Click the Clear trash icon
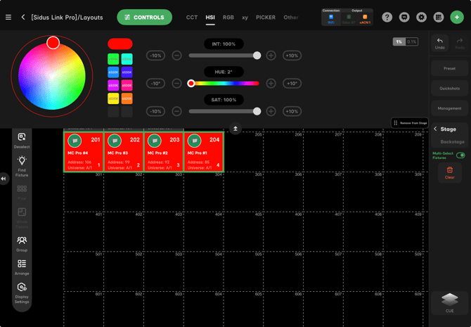 pos(450,170)
